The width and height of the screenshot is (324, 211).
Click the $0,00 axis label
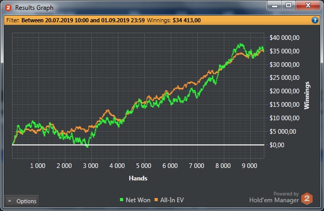[277, 145]
